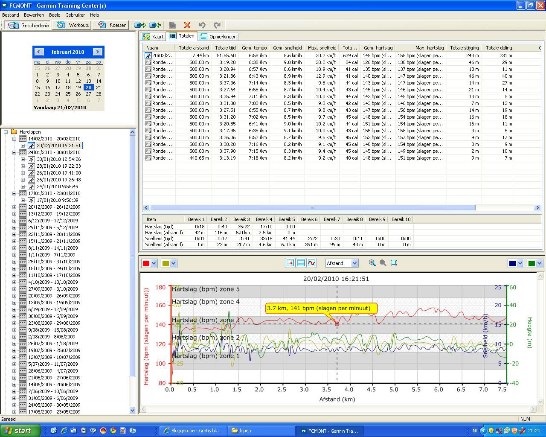Image resolution: width=546 pixels, height=437 pixels.
Task: Toggle the graph line smoothing button
Action: (312, 263)
